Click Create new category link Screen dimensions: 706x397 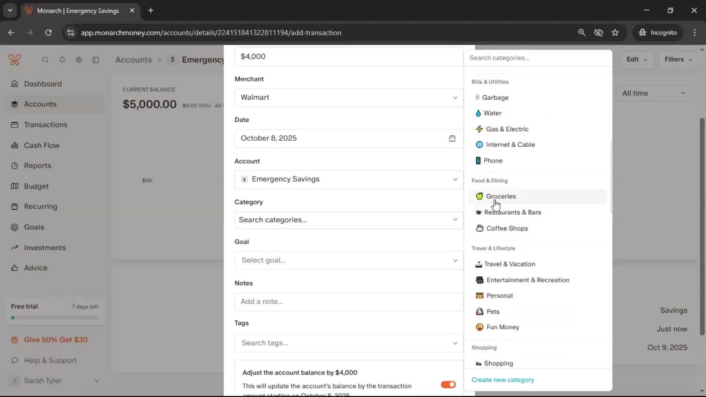tap(502, 380)
